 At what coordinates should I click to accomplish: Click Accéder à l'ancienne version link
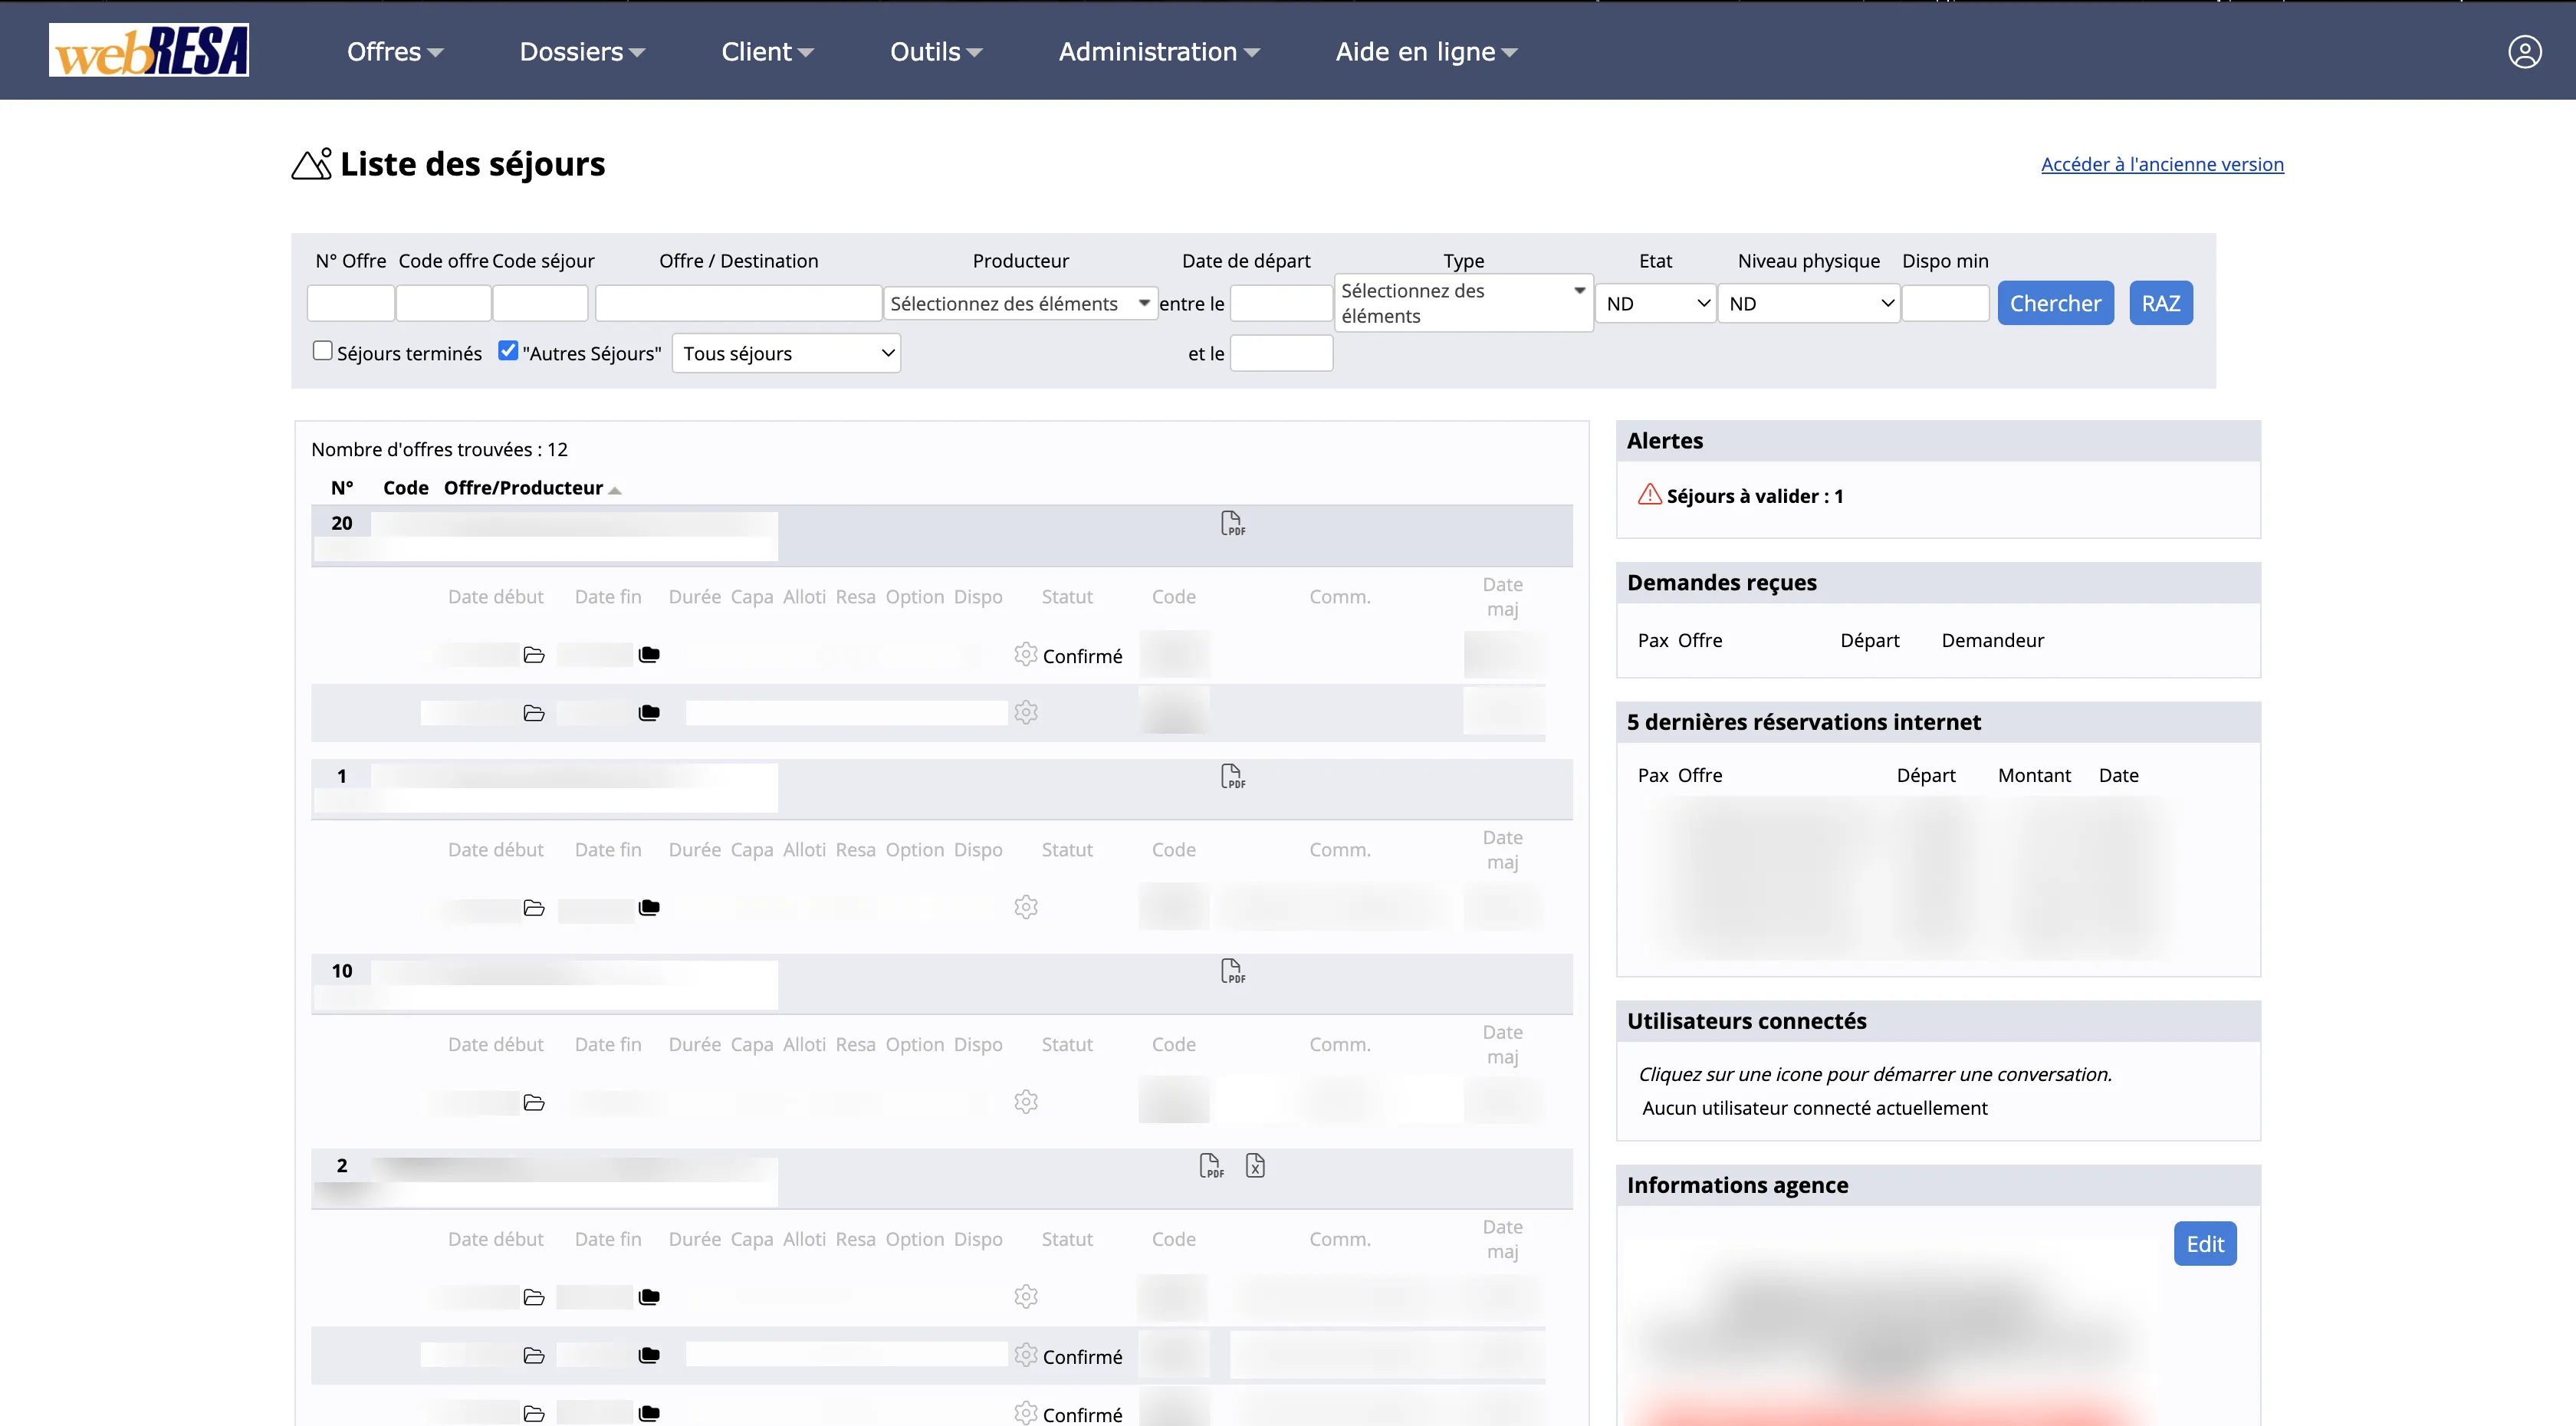coord(2162,164)
